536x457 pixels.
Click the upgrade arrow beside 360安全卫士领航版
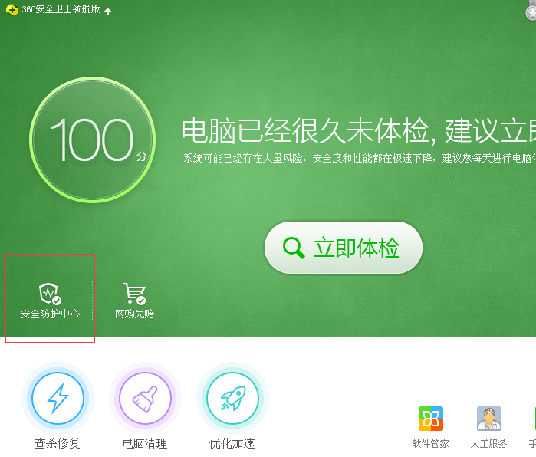click(107, 12)
